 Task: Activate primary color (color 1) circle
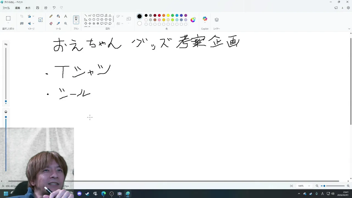pos(139,16)
